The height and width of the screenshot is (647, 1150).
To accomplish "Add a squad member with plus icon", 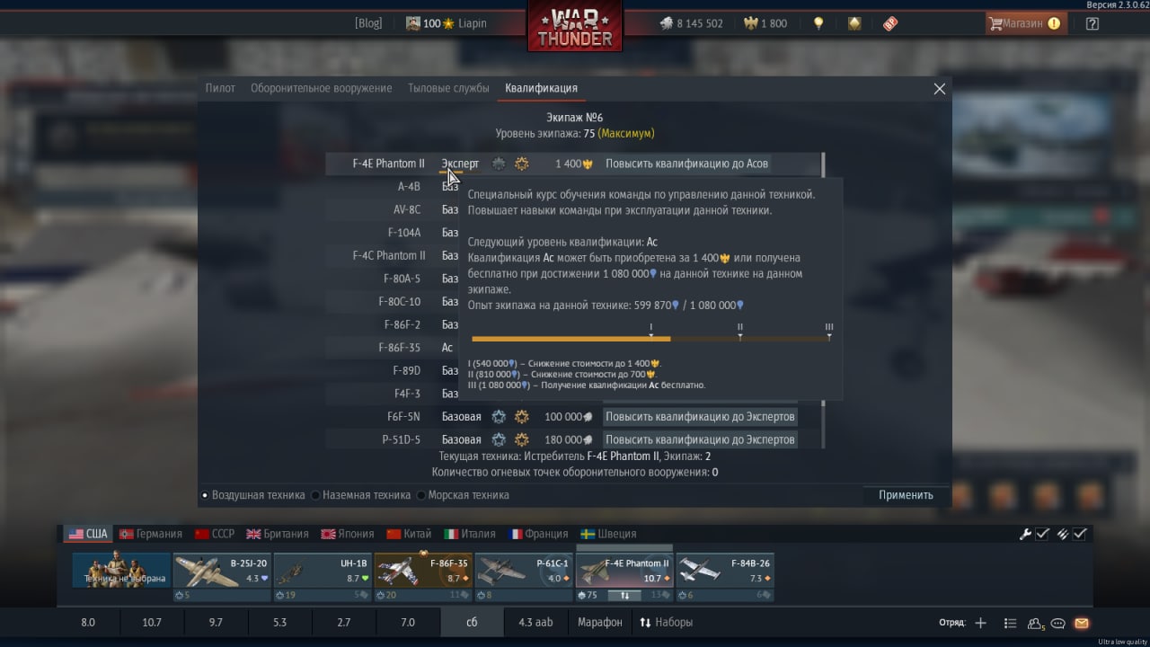I will (x=980, y=623).
